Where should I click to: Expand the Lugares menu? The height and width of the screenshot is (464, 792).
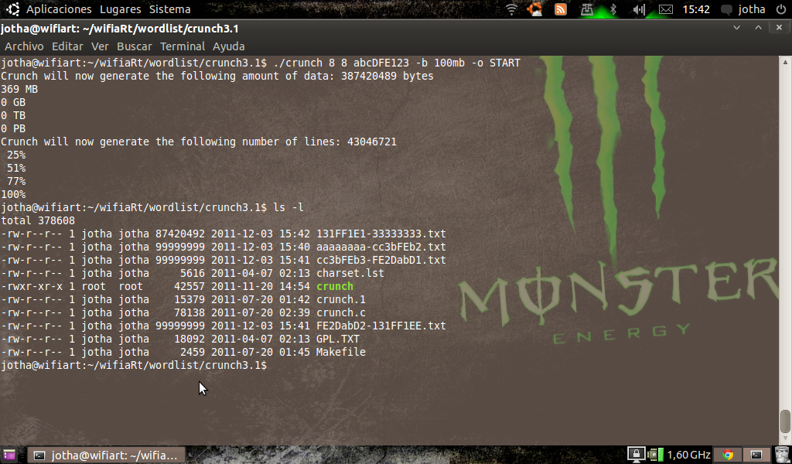120,9
